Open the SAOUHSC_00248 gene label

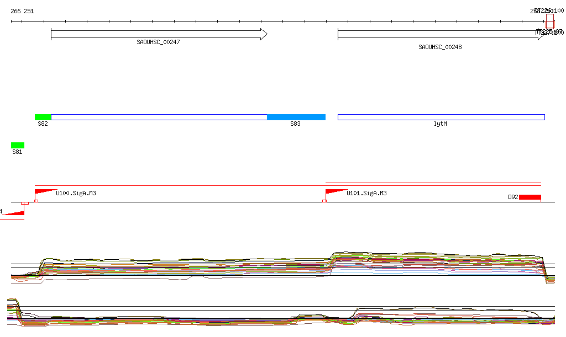pyautogui.click(x=440, y=47)
